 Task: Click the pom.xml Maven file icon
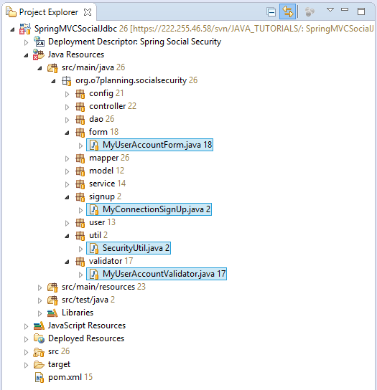(39, 378)
